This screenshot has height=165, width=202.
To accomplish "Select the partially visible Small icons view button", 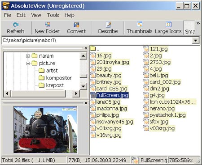I will click(x=189, y=28).
